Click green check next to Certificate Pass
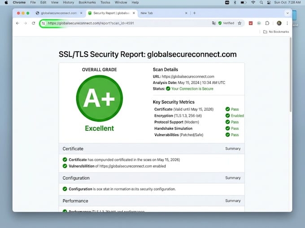This screenshot has height=228, width=305. click(227, 109)
